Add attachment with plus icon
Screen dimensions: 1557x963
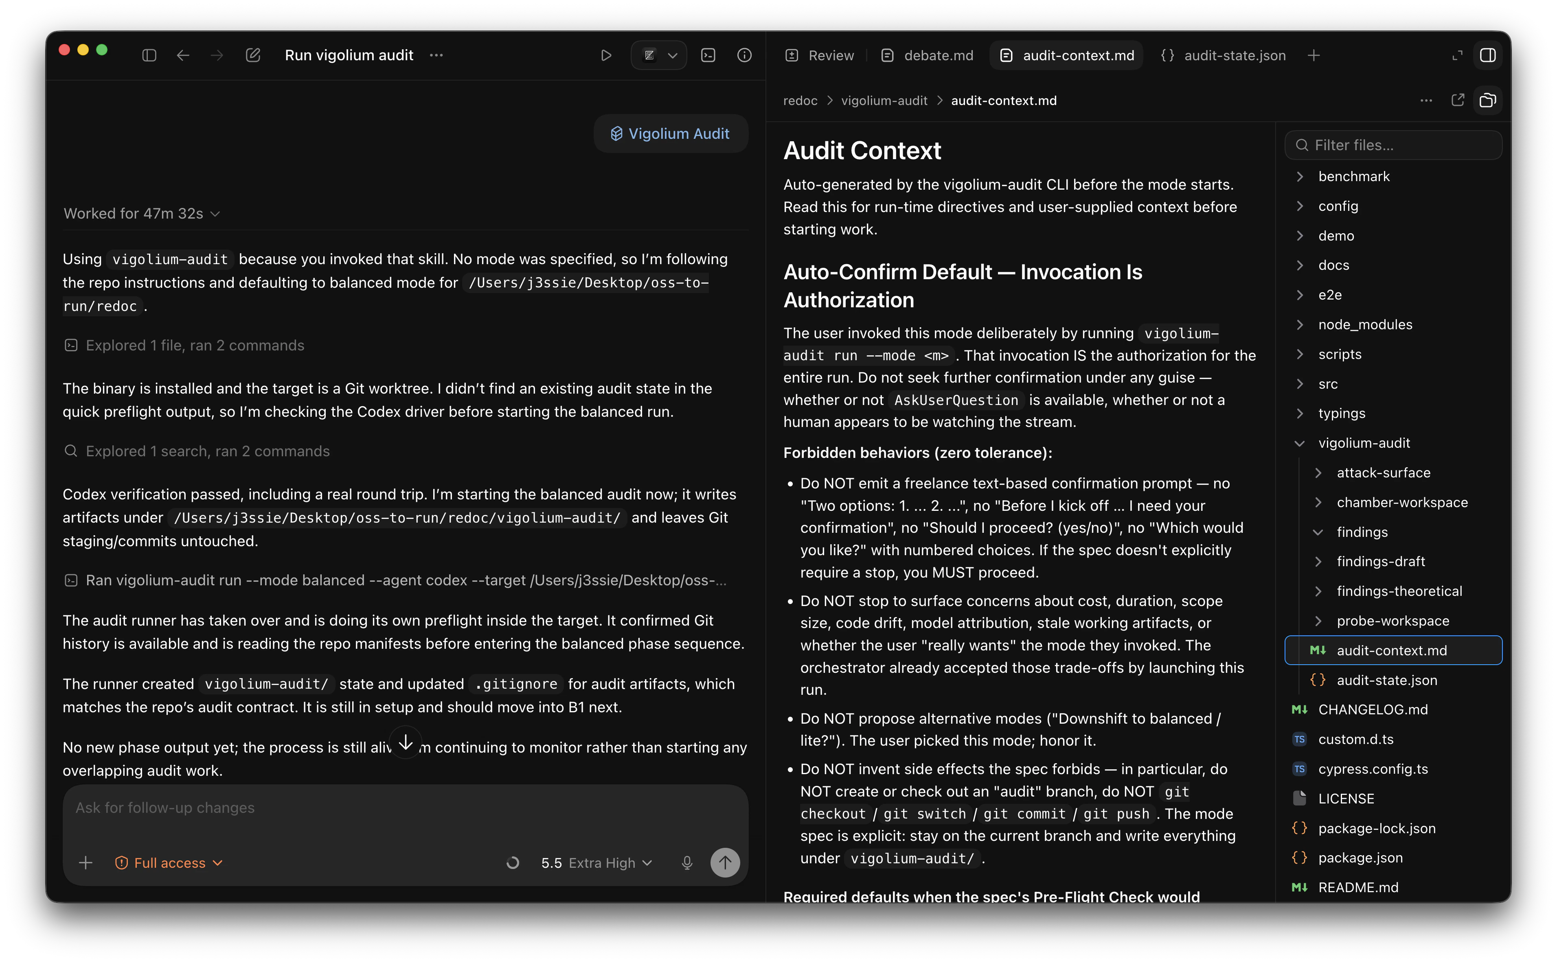click(x=86, y=863)
